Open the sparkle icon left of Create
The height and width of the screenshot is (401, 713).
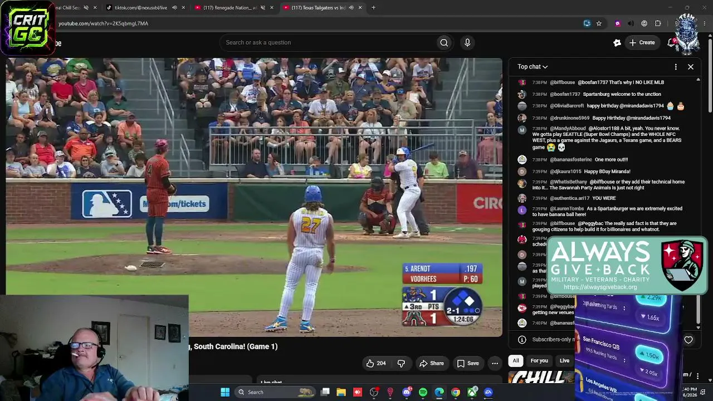point(617,42)
